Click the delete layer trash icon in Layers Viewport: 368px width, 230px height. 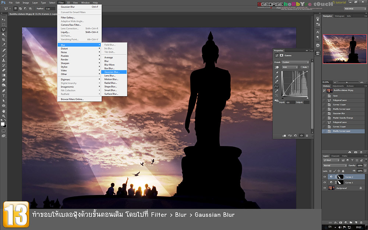[361, 223]
